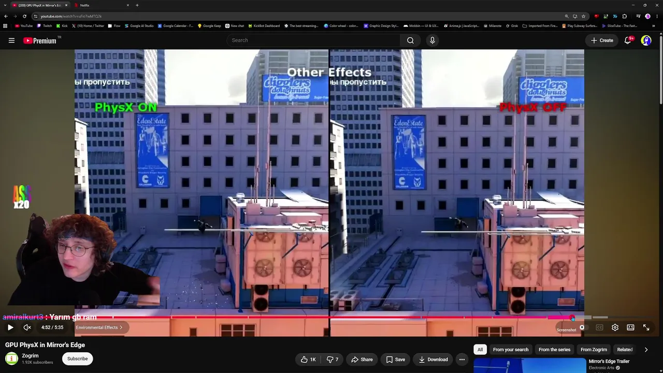Open the Google AI Studio bookmark

(139, 26)
